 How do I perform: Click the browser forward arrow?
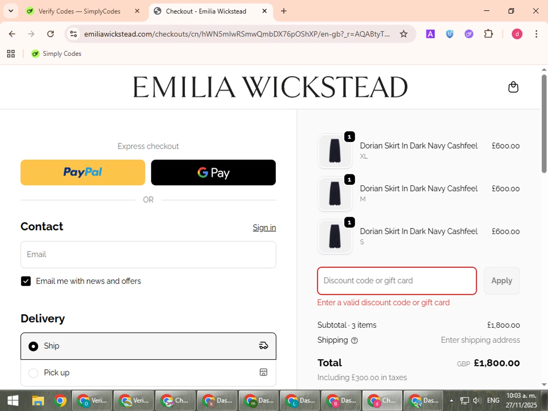(31, 34)
